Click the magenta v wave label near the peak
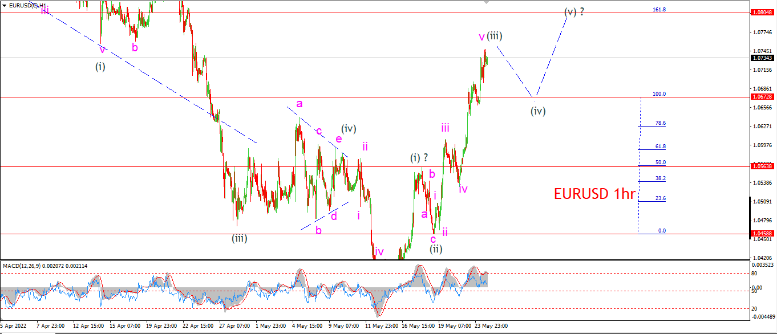777x334 pixels. [x=481, y=36]
